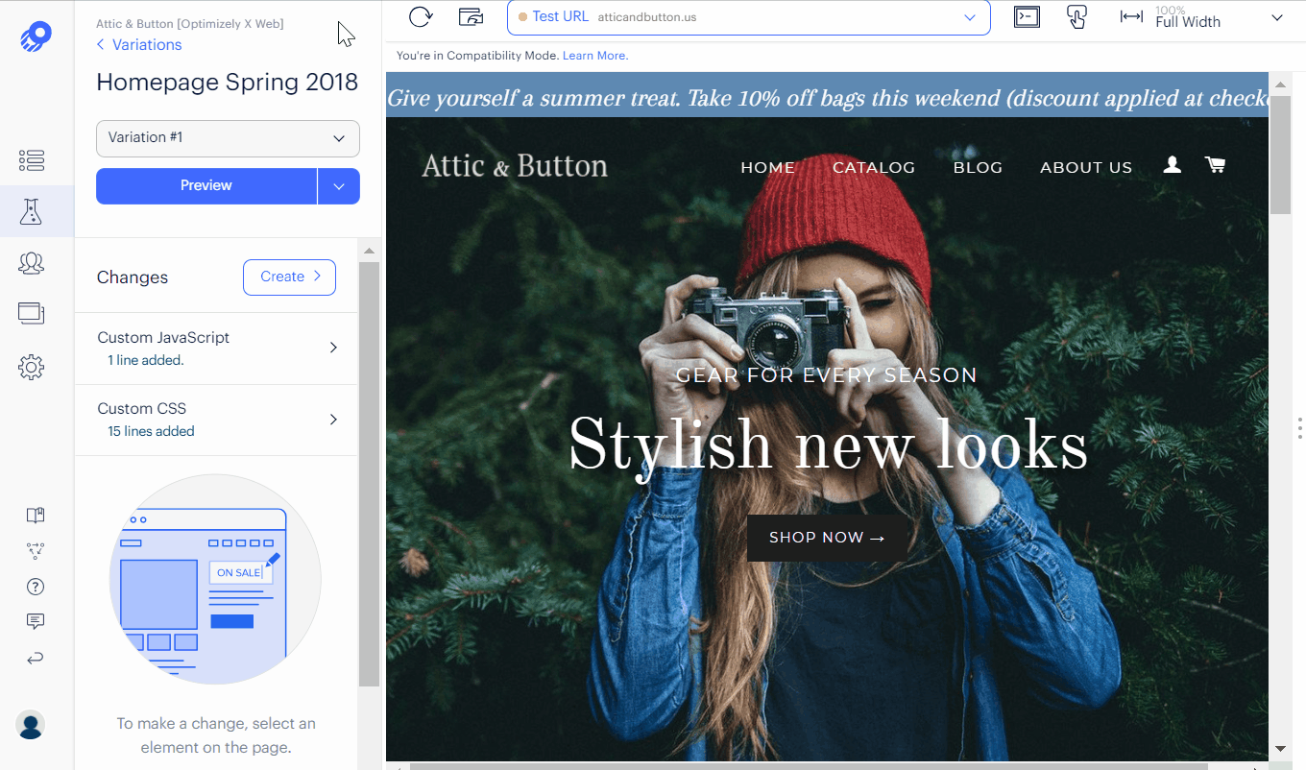Click the SHOP NOW button
Screen dimensions: 1306x770
827,538
